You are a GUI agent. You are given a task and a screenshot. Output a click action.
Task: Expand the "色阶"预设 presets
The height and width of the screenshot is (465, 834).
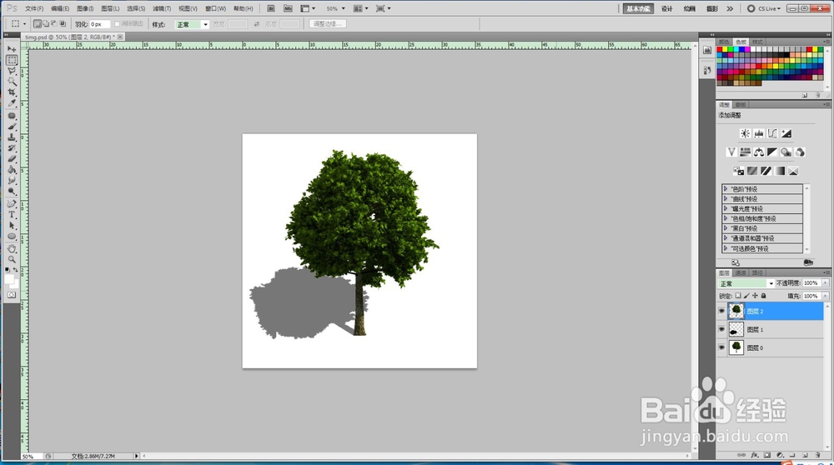point(725,188)
